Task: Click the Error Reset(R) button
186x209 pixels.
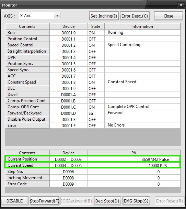Action: tap(170, 201)
